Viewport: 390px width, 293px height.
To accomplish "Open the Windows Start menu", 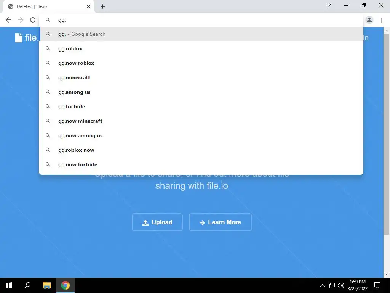I will click(9, 285).
